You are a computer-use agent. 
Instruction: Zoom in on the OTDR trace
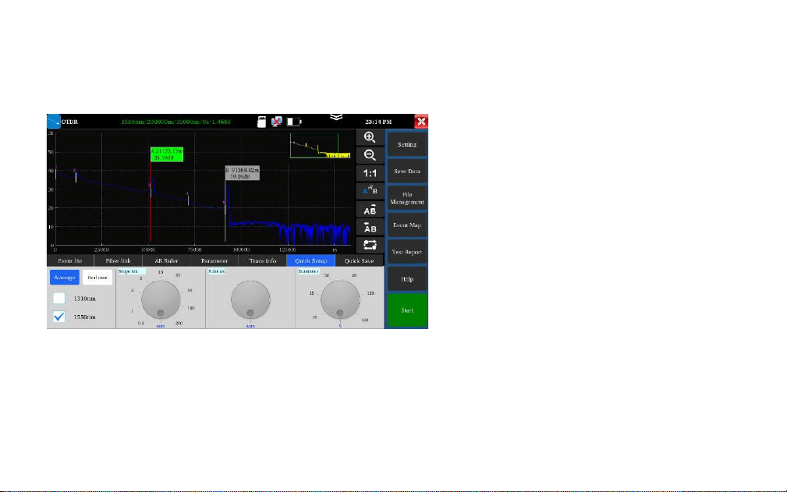click(370, 137)
